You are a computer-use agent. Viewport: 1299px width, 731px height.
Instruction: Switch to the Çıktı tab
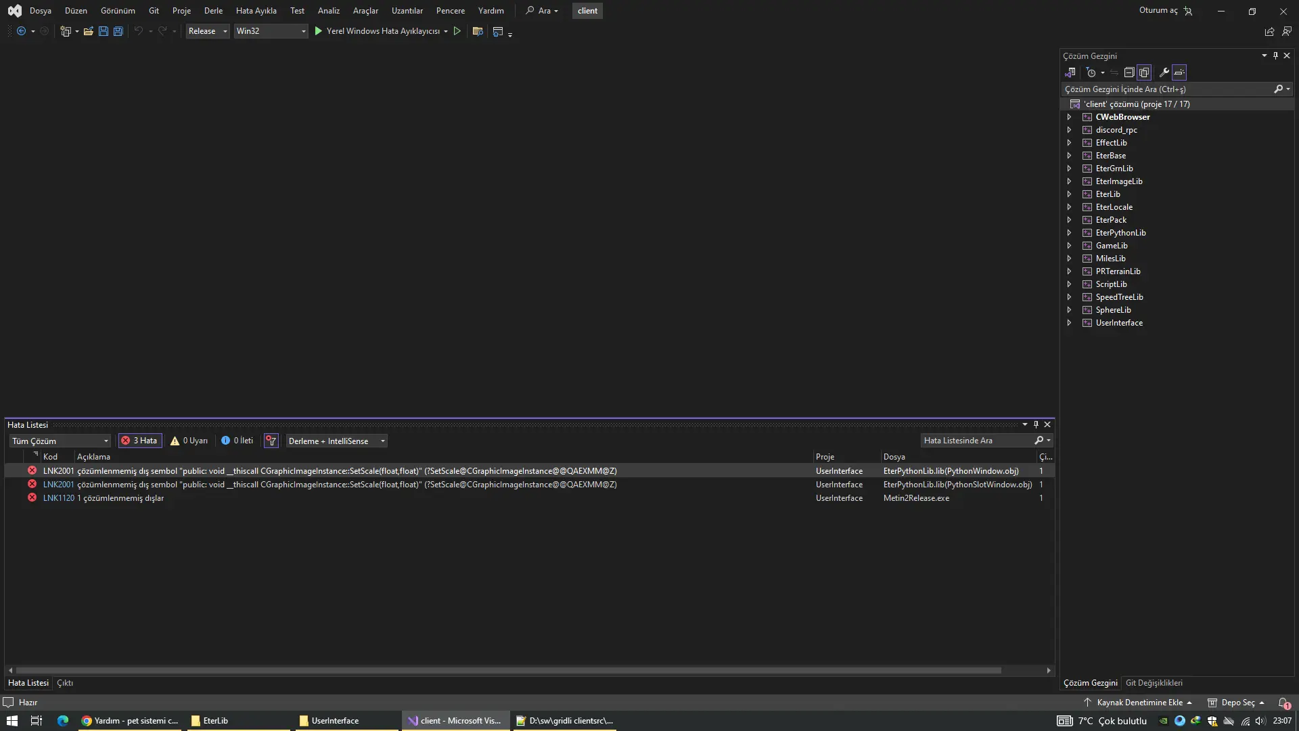(65, 683)
